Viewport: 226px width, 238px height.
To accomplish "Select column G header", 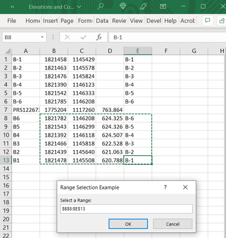I will click(x=194, y=51).
